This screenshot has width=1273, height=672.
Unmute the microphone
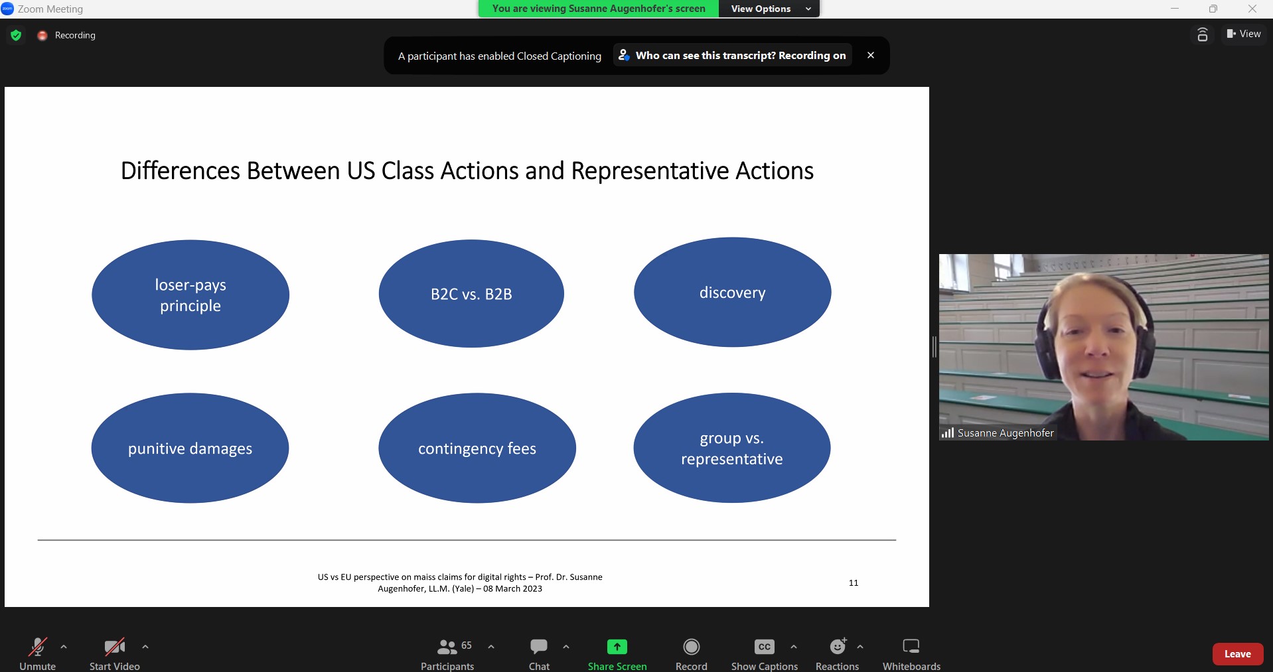pos(38,653)
